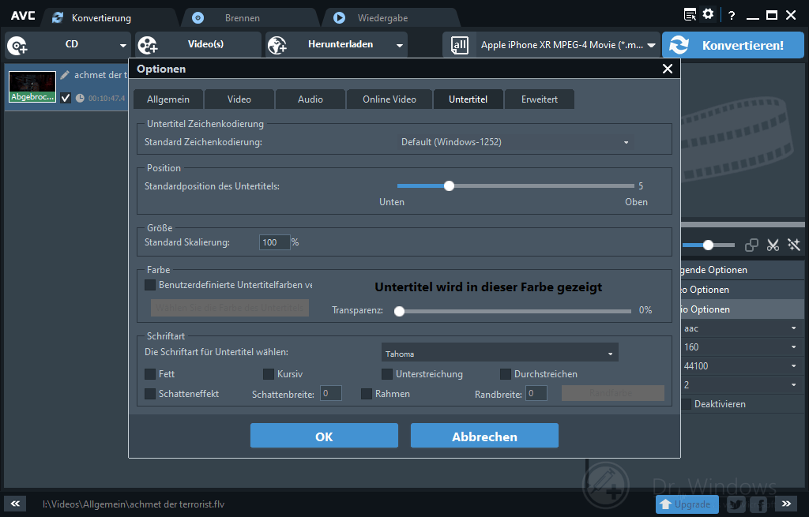Switch to the Audio tab in Optionen
Viewport: 809px width, 517px height.
310,99
